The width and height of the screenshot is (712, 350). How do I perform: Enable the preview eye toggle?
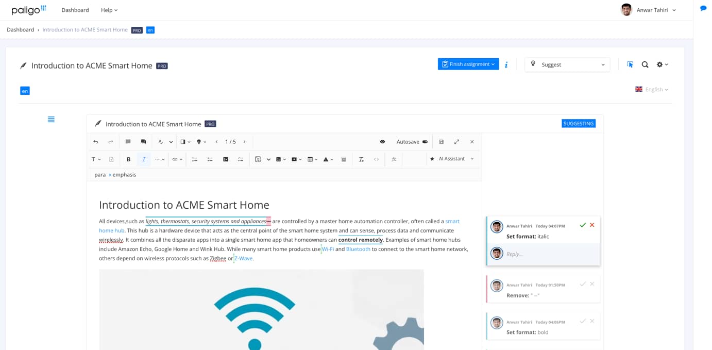(x=382, y=141)
